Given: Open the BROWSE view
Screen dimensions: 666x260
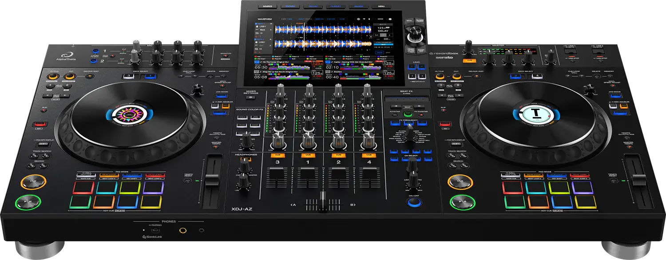Looking at the screenshot, I should [x=290, y=7].
